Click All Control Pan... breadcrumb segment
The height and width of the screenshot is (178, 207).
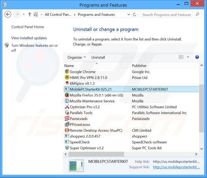click(x=58, y=14)
